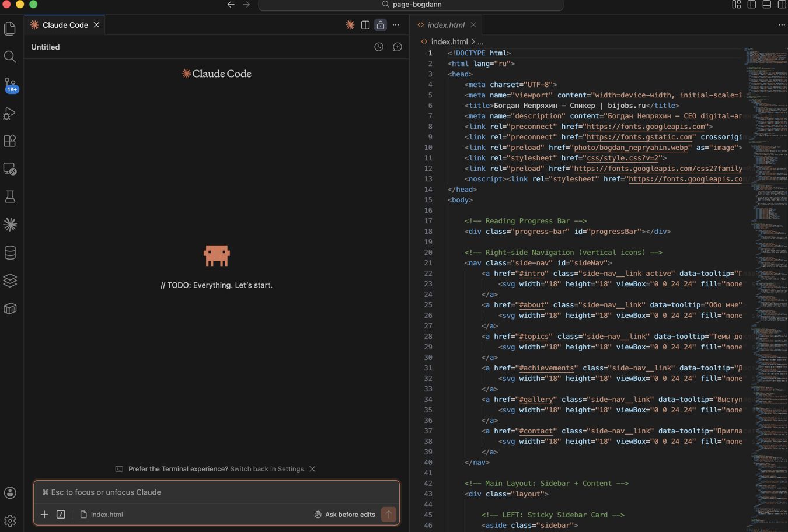Select the Claude Code tab
Screen dimensions: 788x532
(x=65, y=25)
